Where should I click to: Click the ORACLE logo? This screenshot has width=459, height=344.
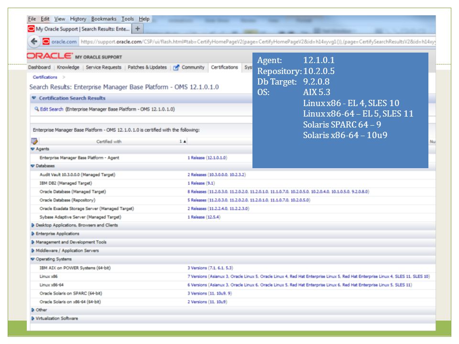pos(50,56)
